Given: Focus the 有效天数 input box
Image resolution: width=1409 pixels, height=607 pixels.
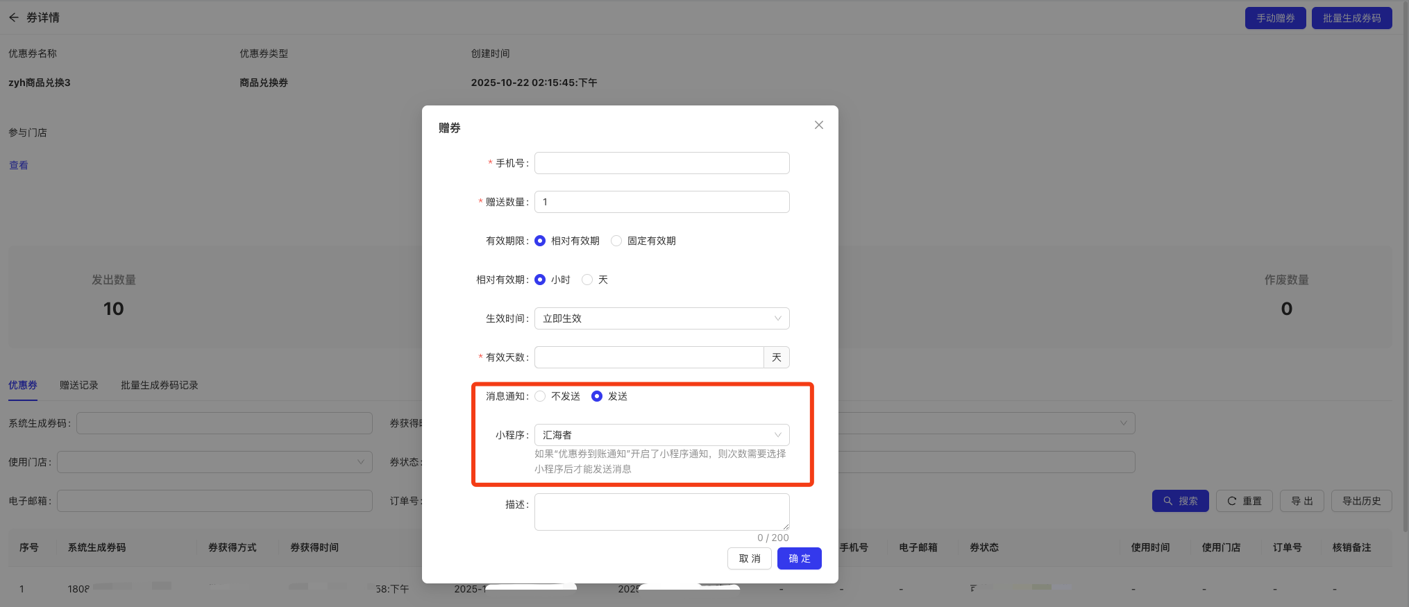Looking at the screenshot, I should click(x=649, y=357).
